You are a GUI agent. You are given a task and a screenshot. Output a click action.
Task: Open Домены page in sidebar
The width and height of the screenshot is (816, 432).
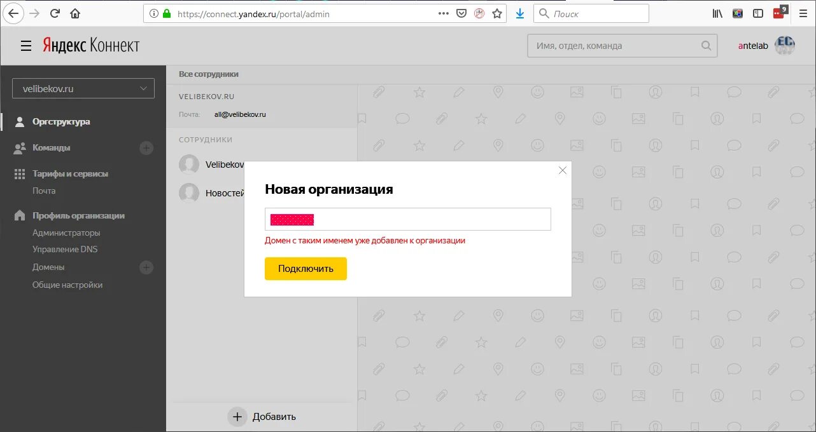48,267
